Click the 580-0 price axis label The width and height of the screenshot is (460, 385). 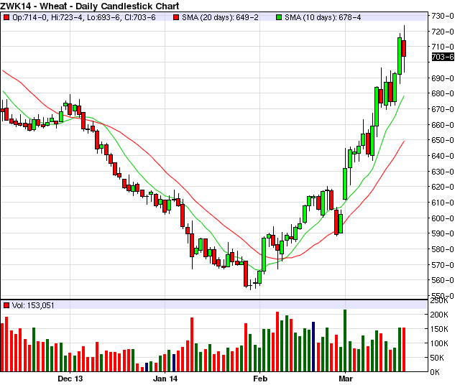[443, 249]
